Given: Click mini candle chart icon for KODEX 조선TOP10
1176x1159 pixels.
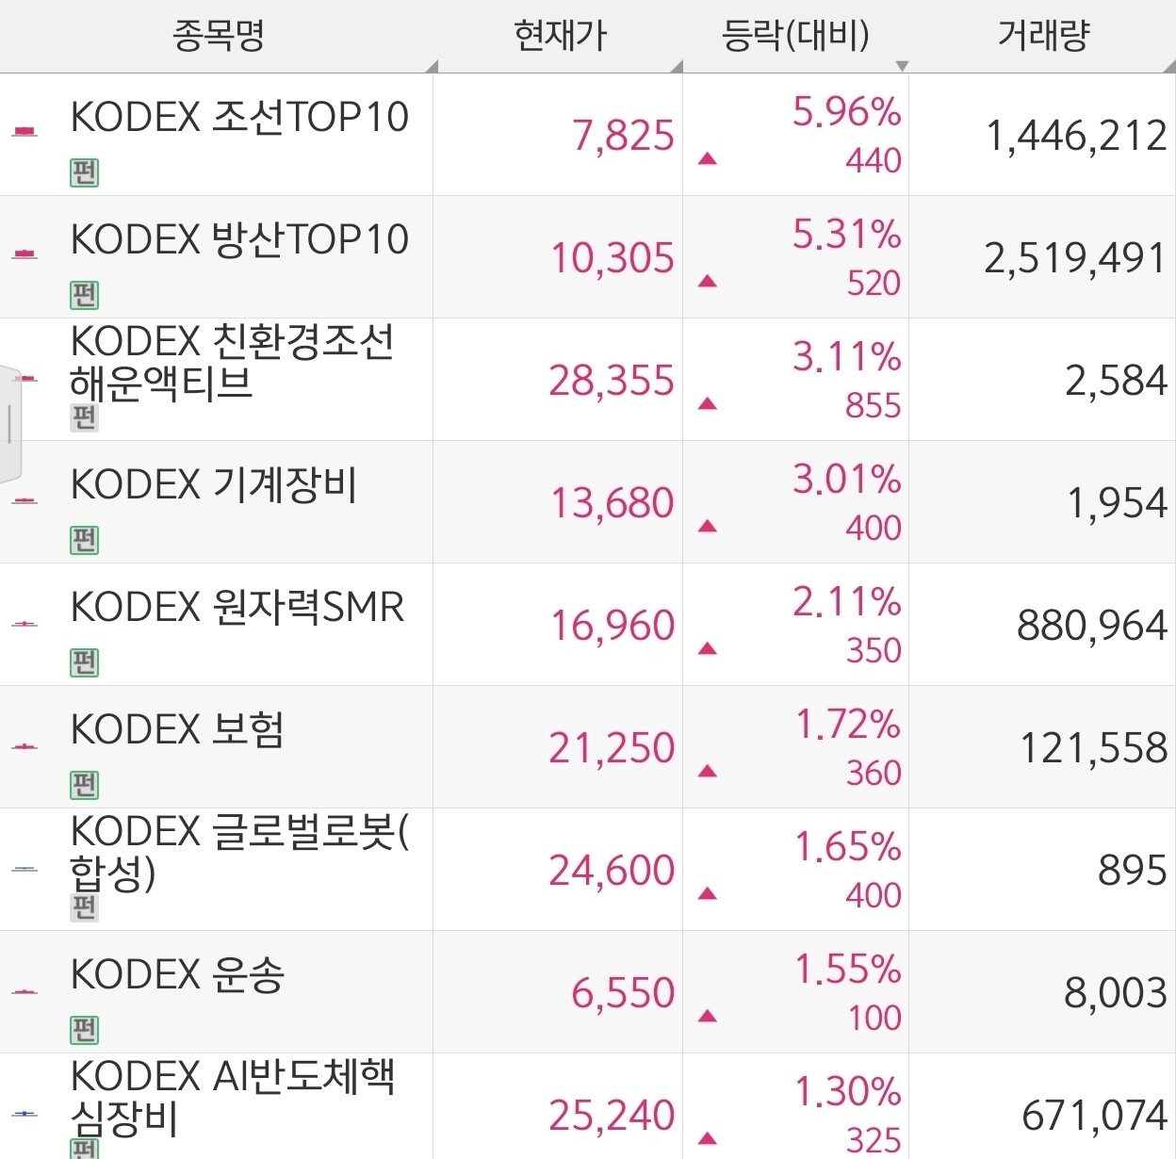Looking at the screenshot, I should click(24, 132).
